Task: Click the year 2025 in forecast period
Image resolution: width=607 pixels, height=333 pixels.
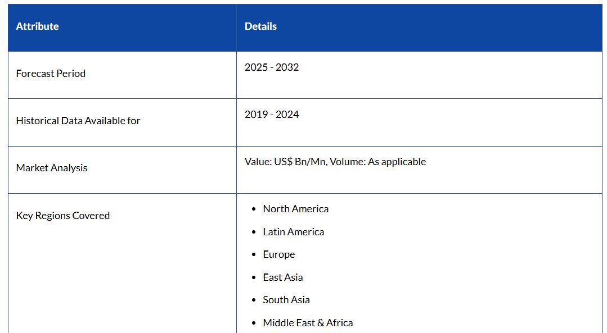Action: pyautogui.click(x=256, y=67)
